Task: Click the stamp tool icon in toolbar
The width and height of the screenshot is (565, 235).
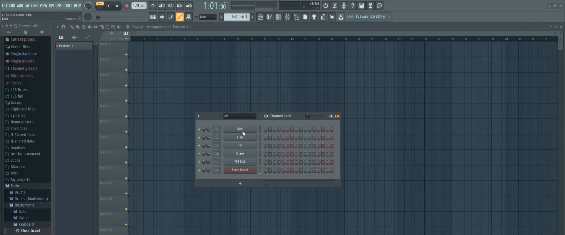Action: point(189,17)
